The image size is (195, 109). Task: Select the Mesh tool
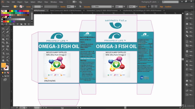3,46
